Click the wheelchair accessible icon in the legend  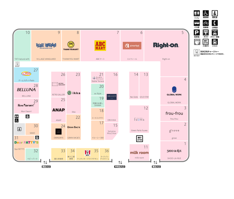(x=206, y=13)
